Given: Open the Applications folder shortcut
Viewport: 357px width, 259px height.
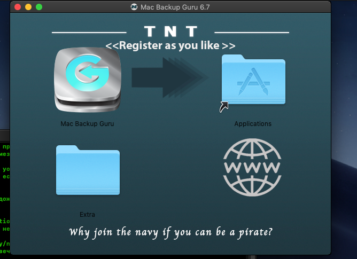Looking at the screenshot, I should tap(253, 80).
